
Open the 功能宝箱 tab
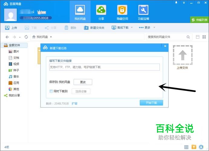click(x=143, y=12)
